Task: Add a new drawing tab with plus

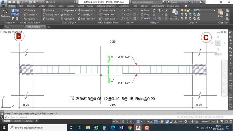Action: [49, 27]
